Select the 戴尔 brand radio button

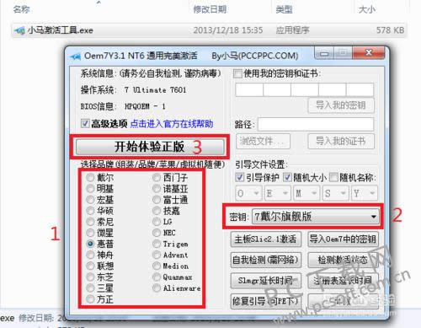(90, 178)
